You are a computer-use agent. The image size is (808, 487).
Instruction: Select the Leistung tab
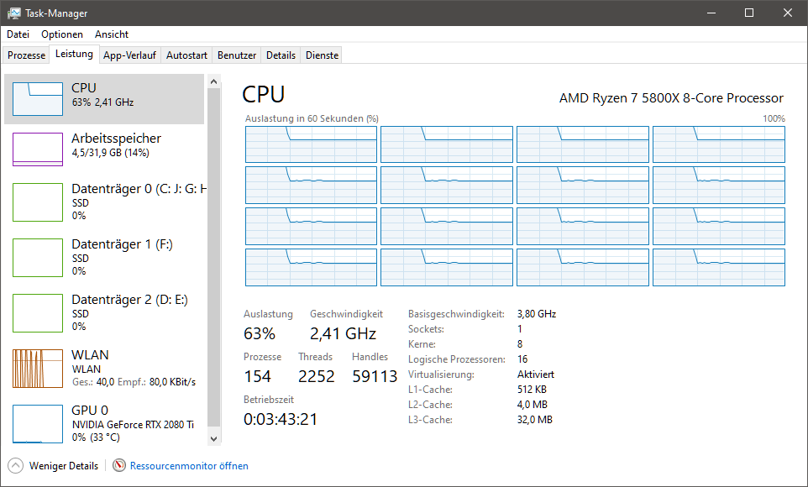[x=74, y=54]
